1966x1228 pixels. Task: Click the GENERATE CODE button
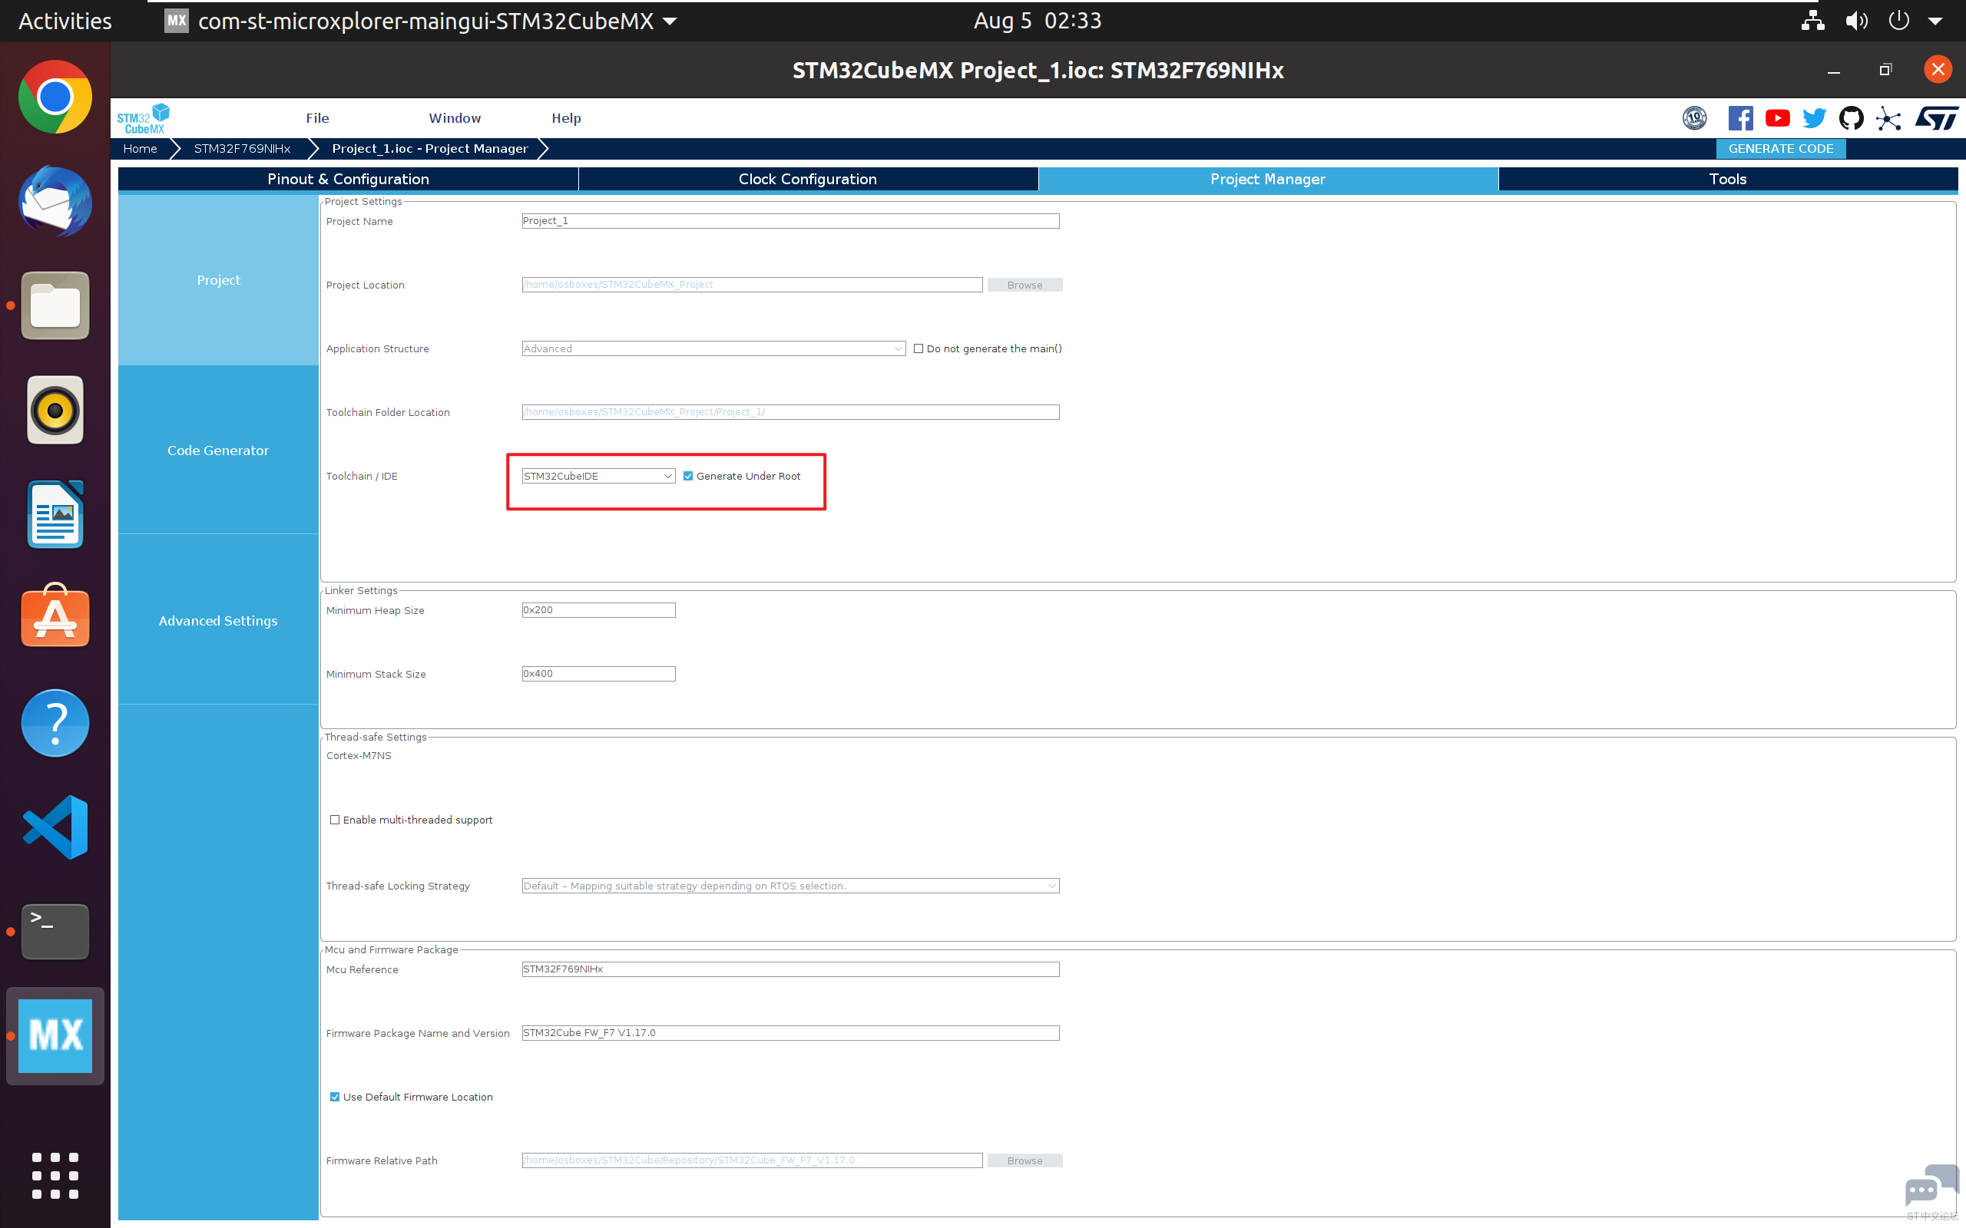1781,149
